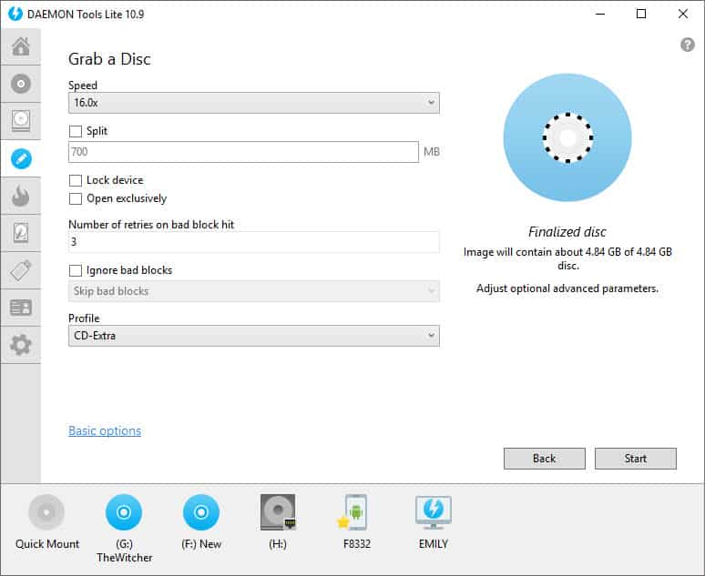Click the Back button

(x=544, y=459)
